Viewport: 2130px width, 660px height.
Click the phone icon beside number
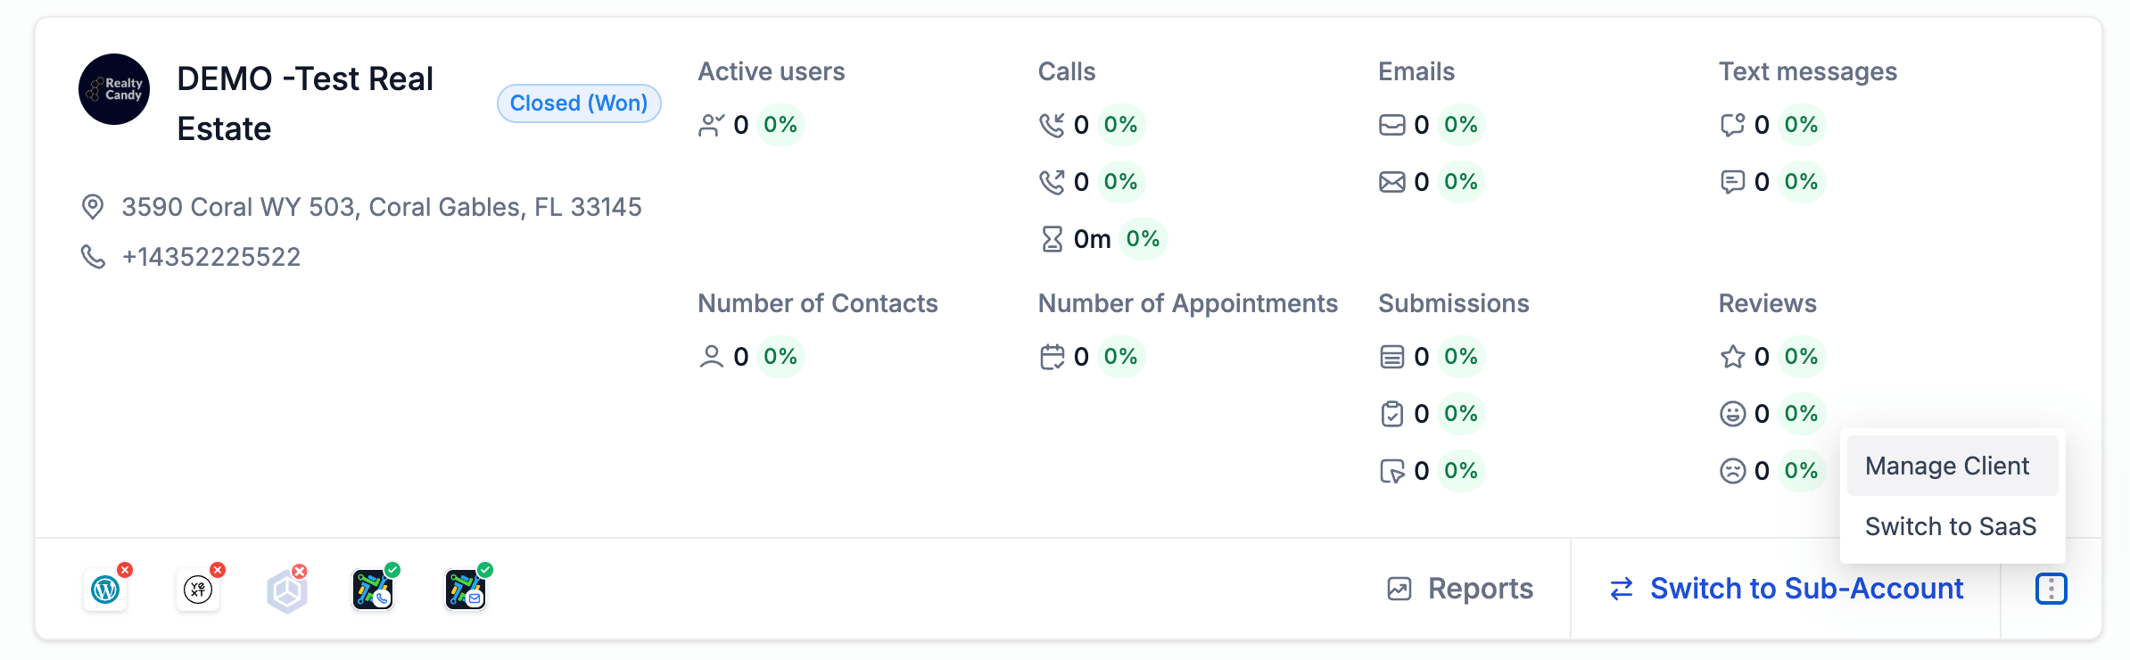(93, 257)
